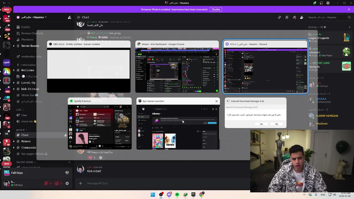Open OBS from the taskbar
The width and height of the screenshot is (354, 199).
[x=161, y=195]
